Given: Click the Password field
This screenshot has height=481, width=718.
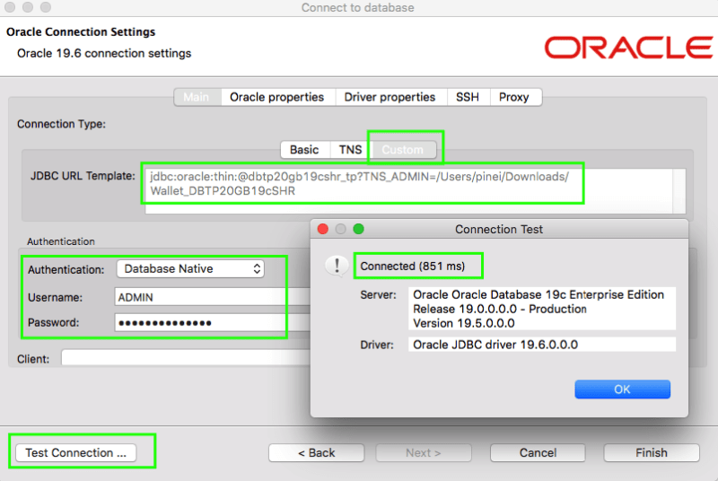Looking at the screenshot, I should (213, 323).
